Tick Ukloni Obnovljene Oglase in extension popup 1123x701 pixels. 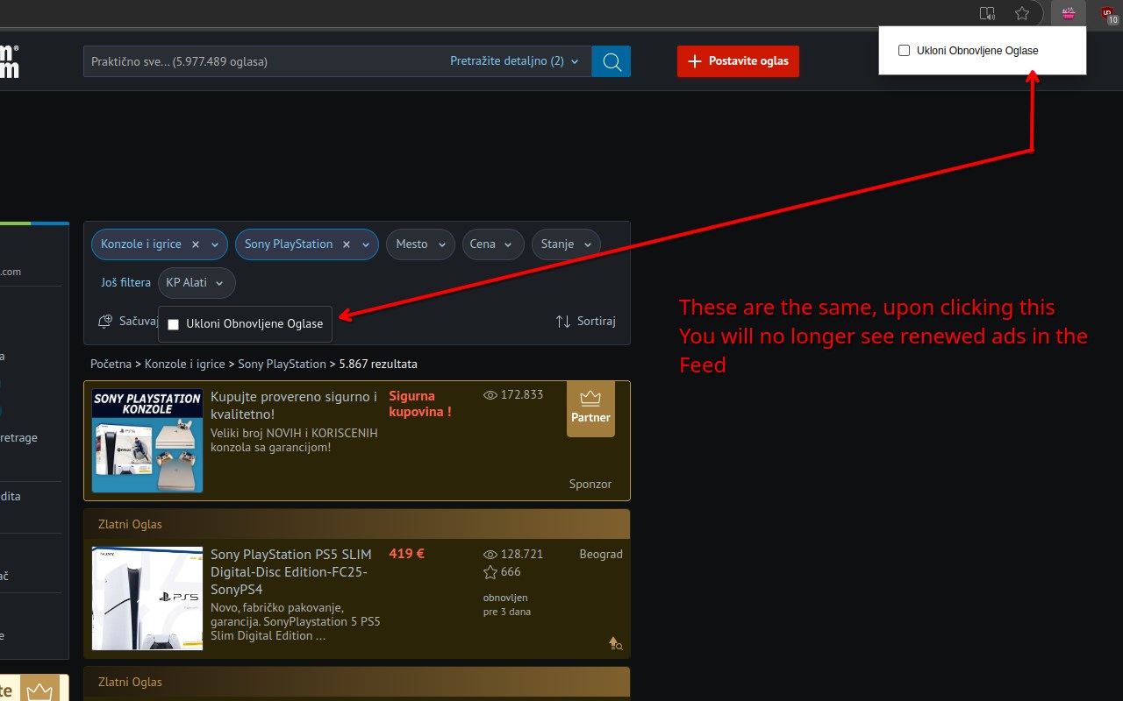point(905,51)
